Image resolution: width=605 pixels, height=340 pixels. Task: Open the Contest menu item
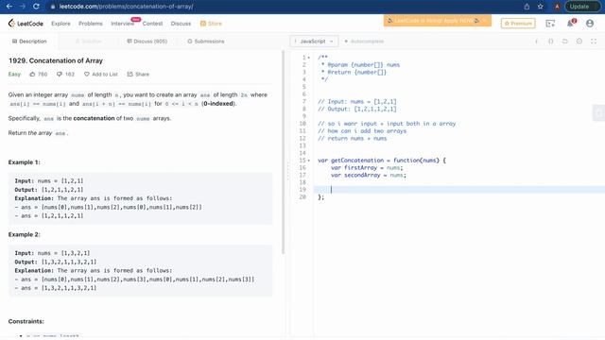pos(152,24)
